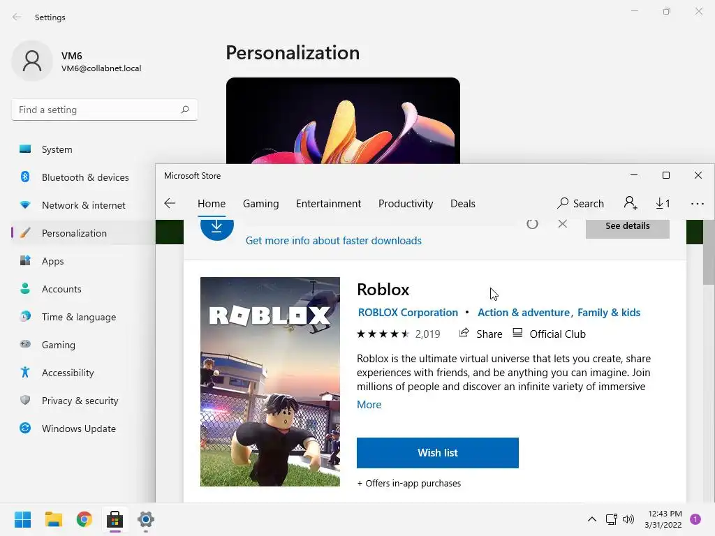Open Accounts settings category

click(82, 289)
